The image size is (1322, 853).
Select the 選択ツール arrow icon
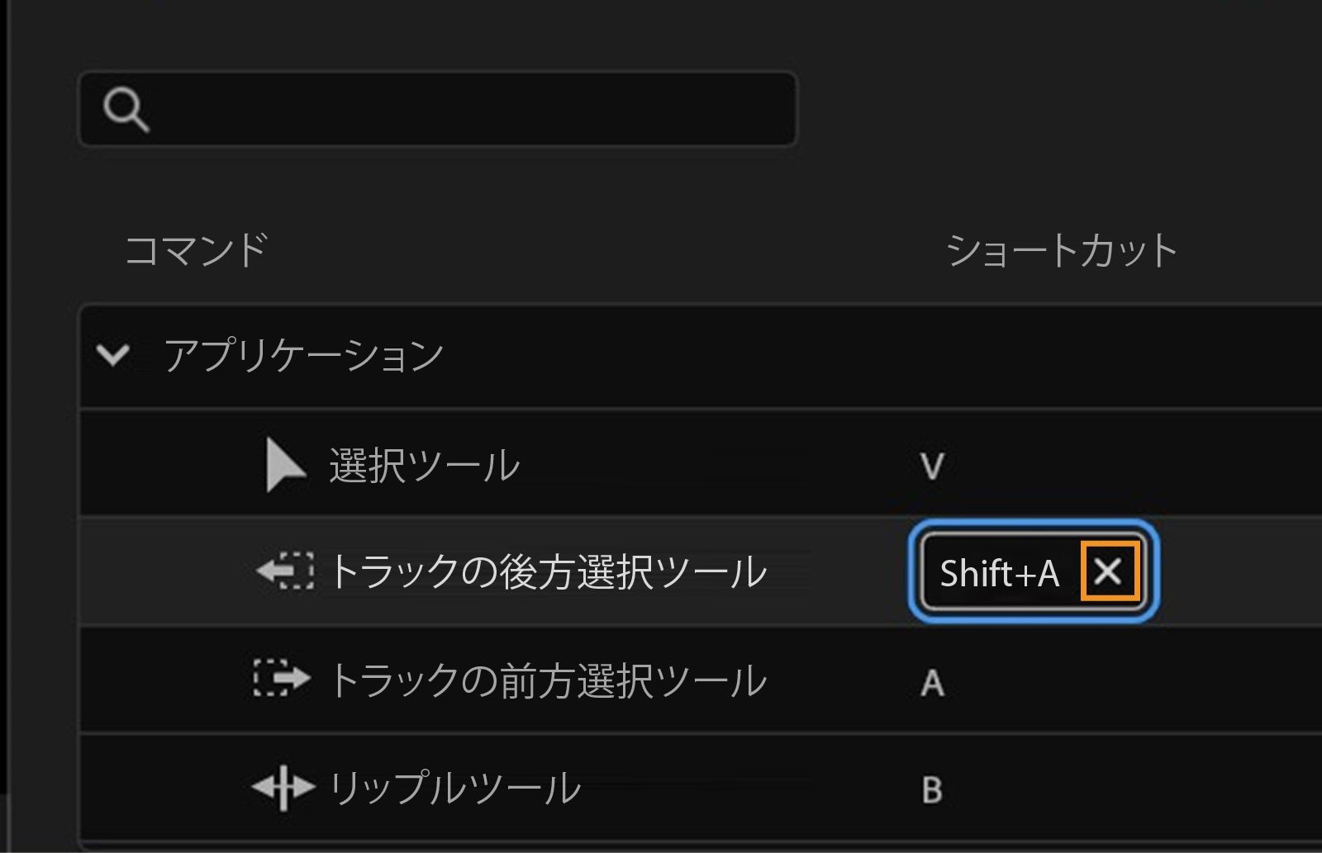[285, 464]
